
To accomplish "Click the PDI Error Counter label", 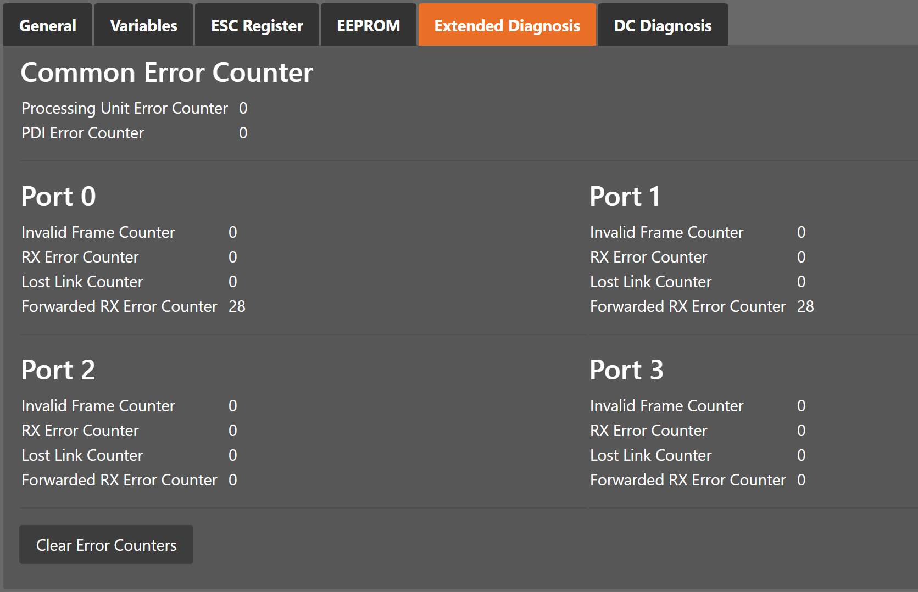I will pyautogui.click(x=82, y=133).
